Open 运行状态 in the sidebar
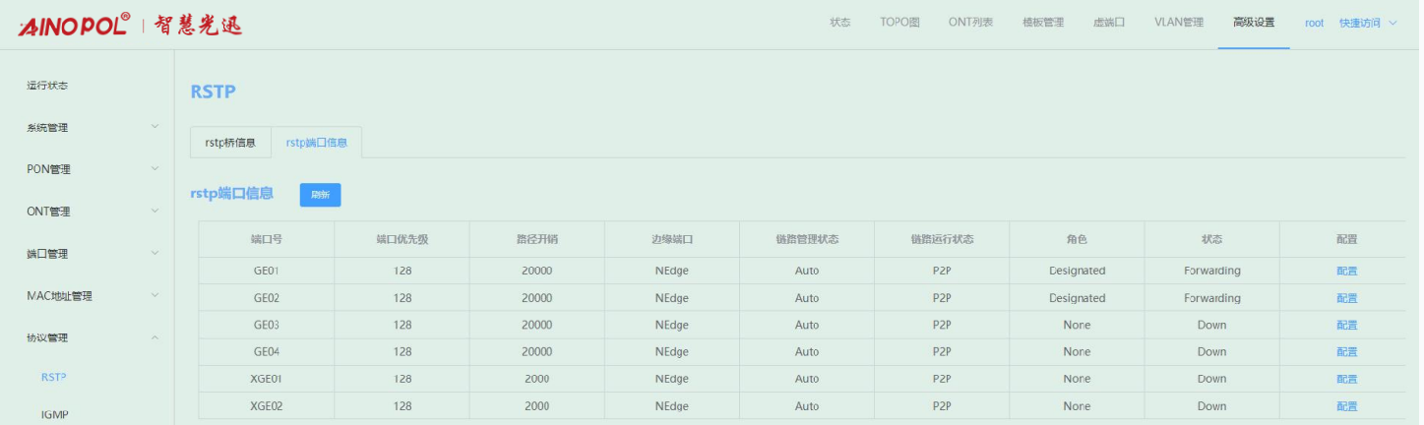Viewport: 1424px width, 425px height. [47, 86]
